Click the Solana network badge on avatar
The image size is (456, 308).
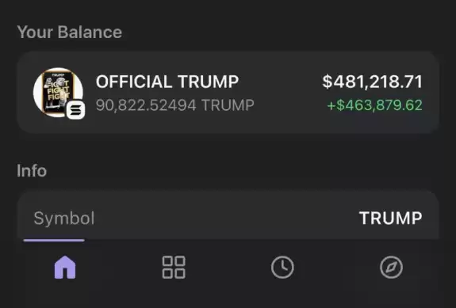coord(75,110)
